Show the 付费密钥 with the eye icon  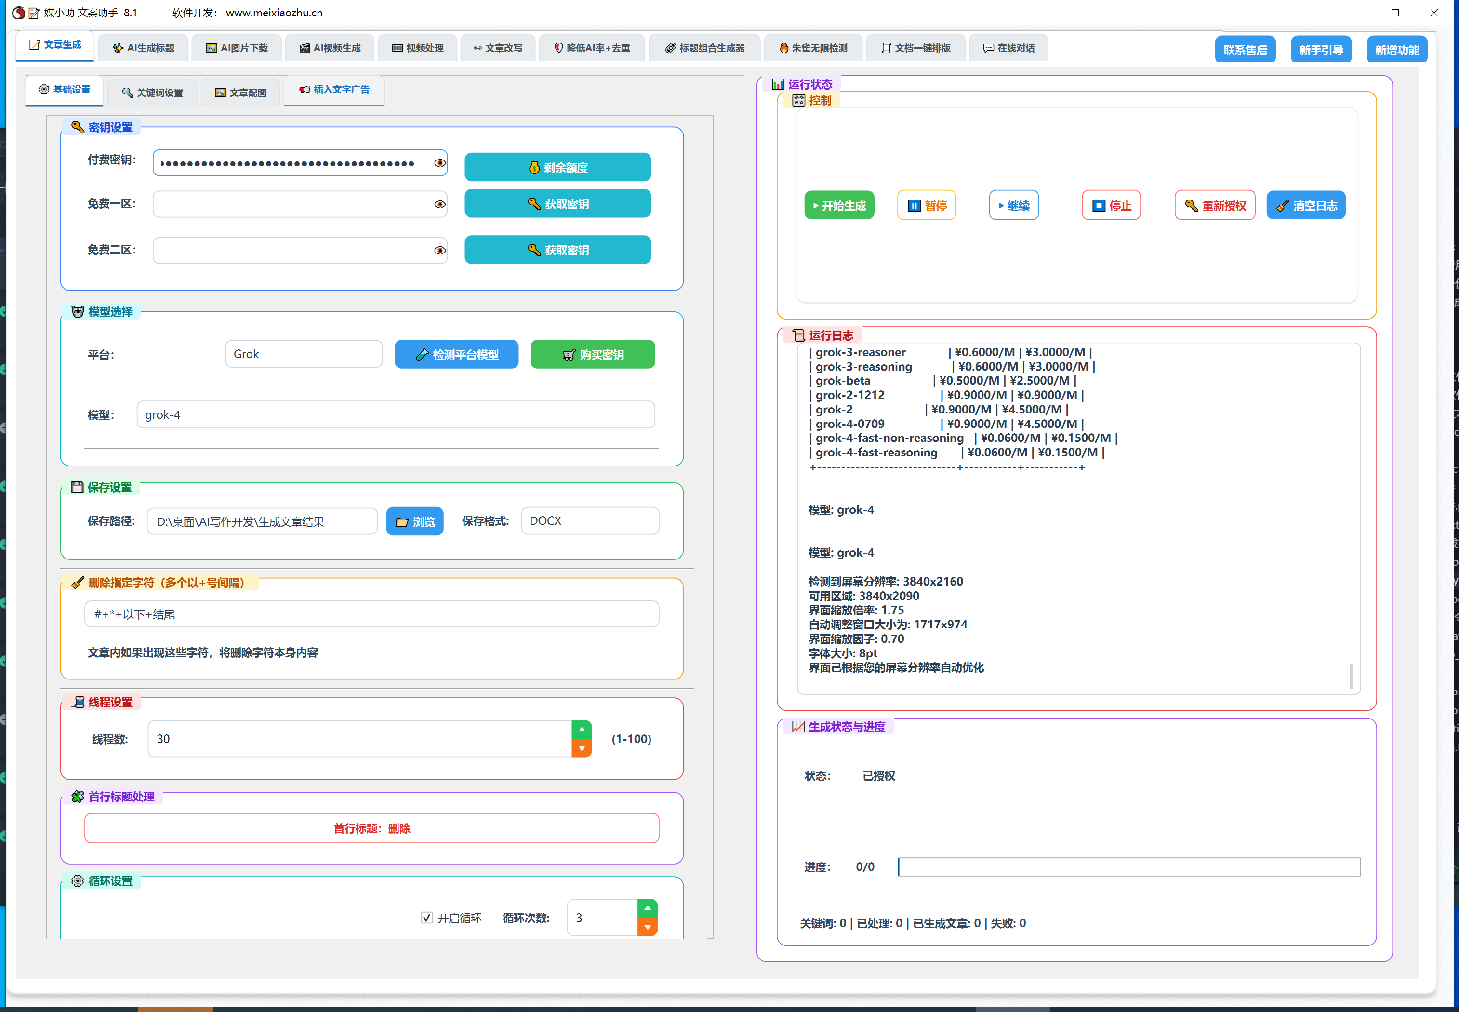click(439, 163)
